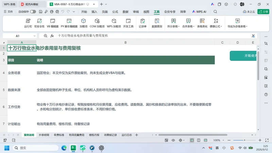
Task: Run macro via 运行宏 icon
Action: (x=28, y=23)
